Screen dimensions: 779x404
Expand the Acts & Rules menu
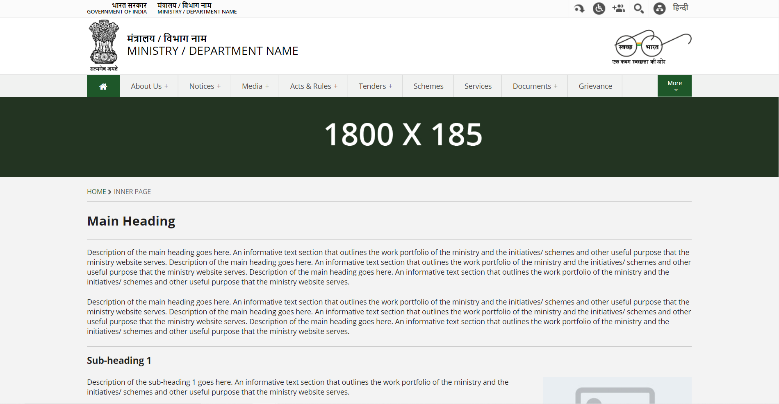[x=314, y=86]
